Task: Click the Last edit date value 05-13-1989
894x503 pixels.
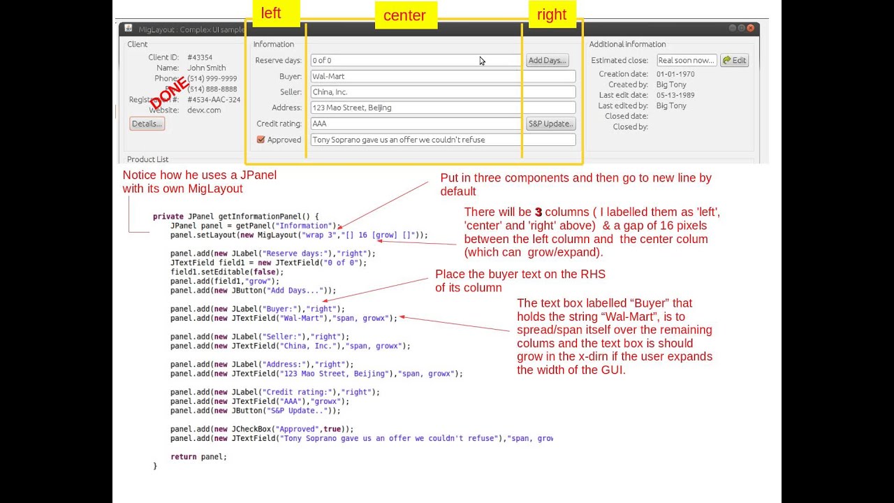Action: [x=675, y=95]
